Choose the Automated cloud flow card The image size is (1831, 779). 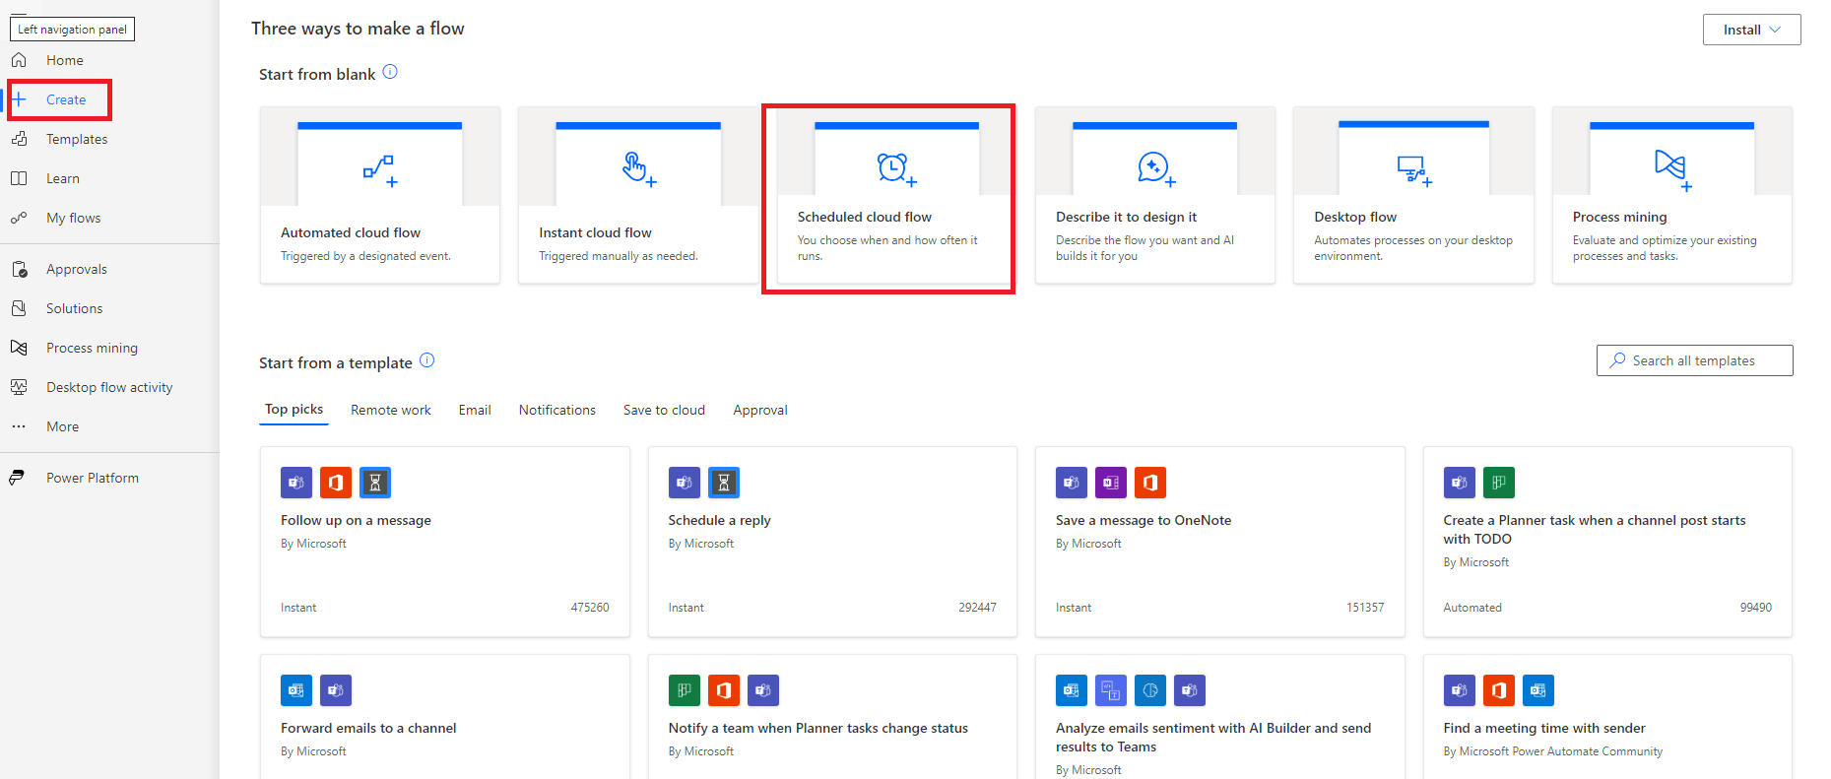click(x=380, y=195)
